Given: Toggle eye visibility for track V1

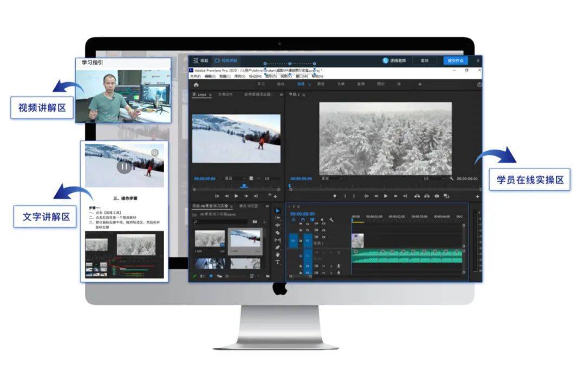Looking at the screenshot, I should pos(324,237).
